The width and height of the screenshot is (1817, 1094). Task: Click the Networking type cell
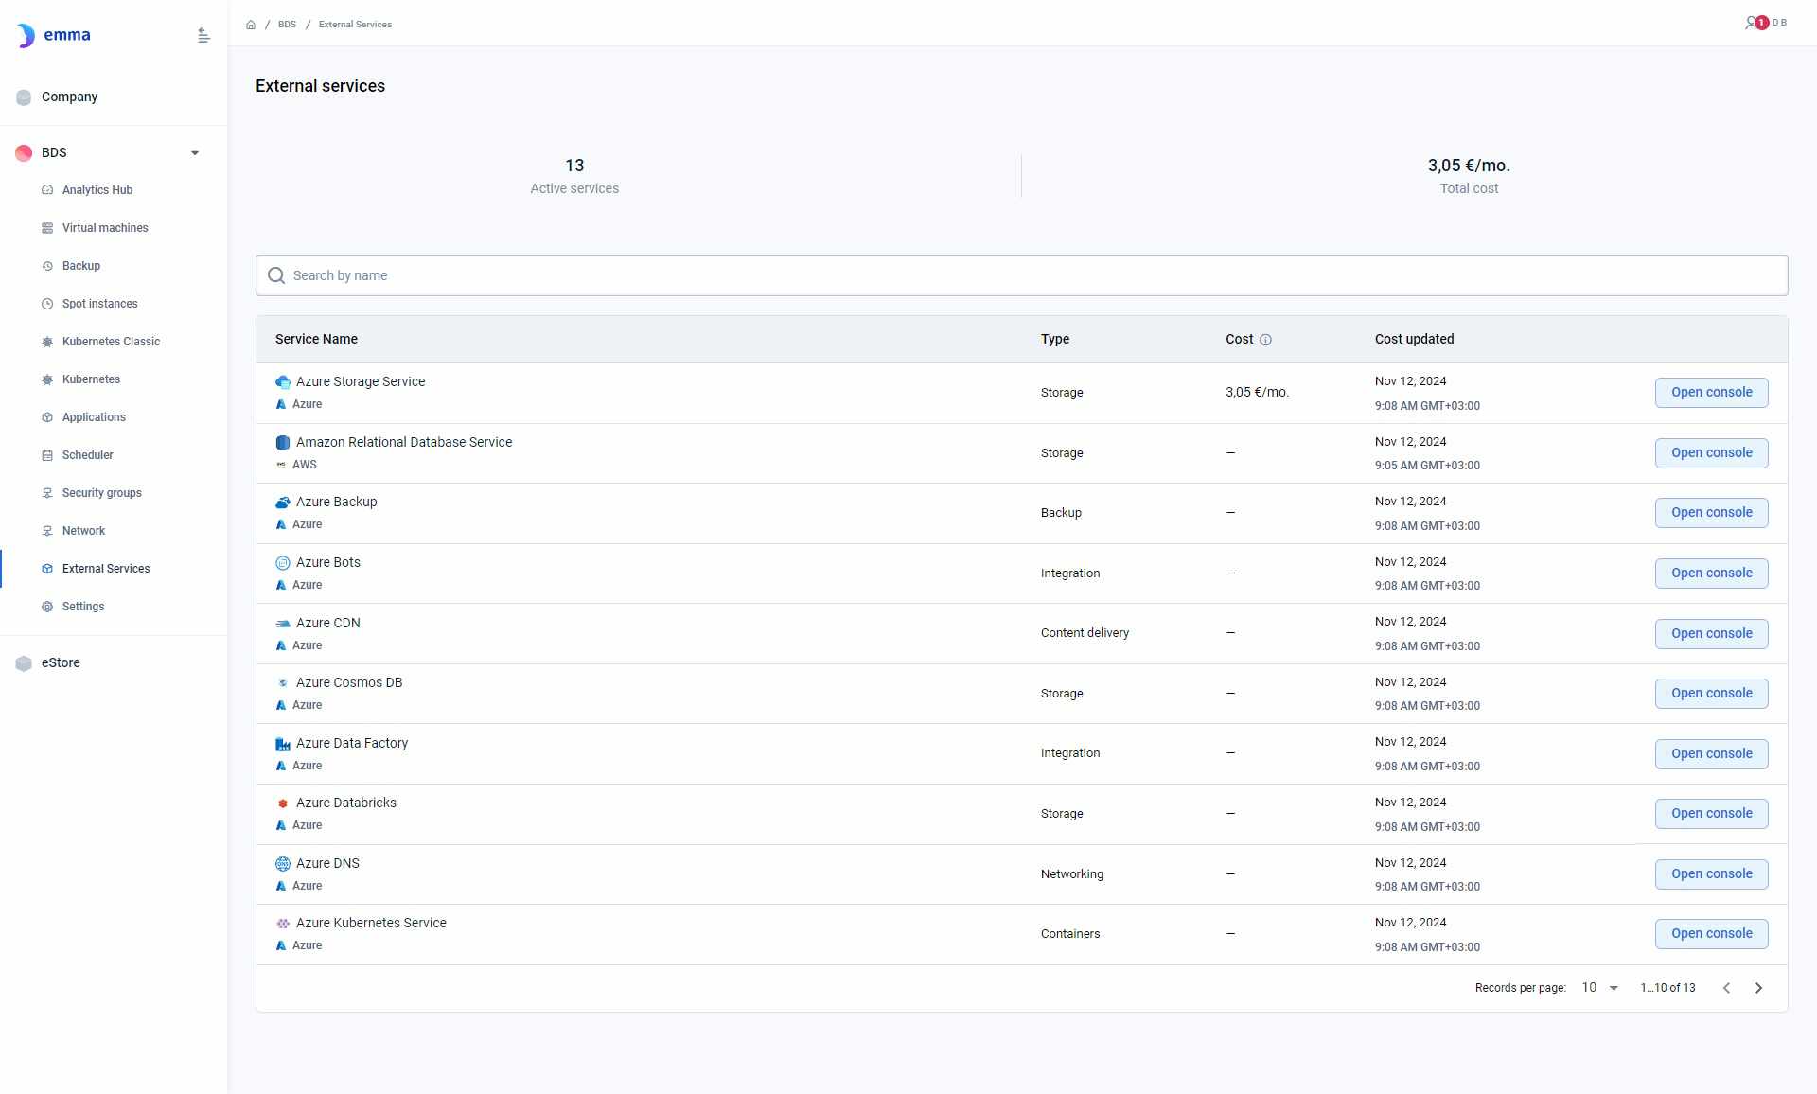click(1072, 874)
